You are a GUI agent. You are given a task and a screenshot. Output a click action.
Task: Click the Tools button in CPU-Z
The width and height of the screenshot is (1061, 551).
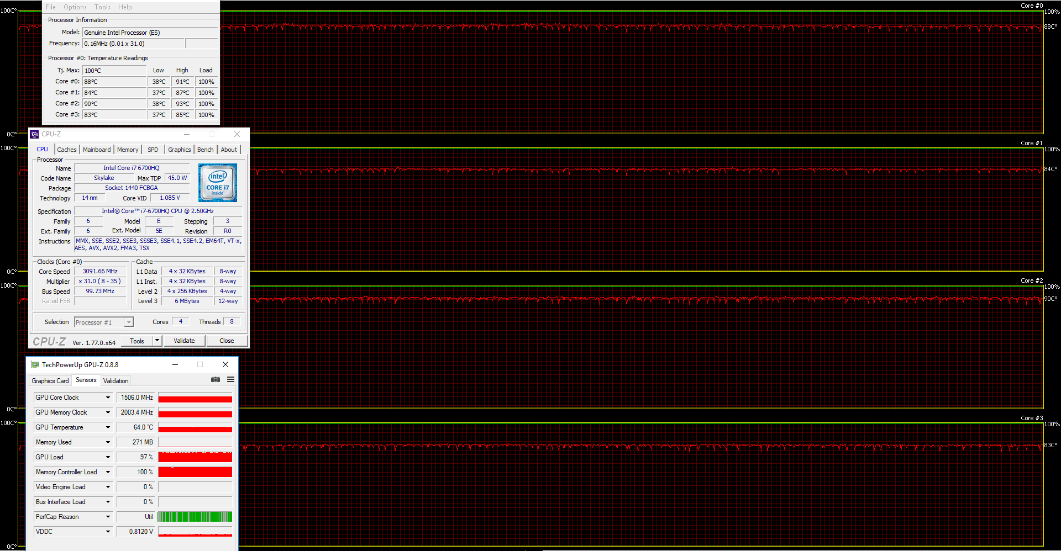coord(137,341)
